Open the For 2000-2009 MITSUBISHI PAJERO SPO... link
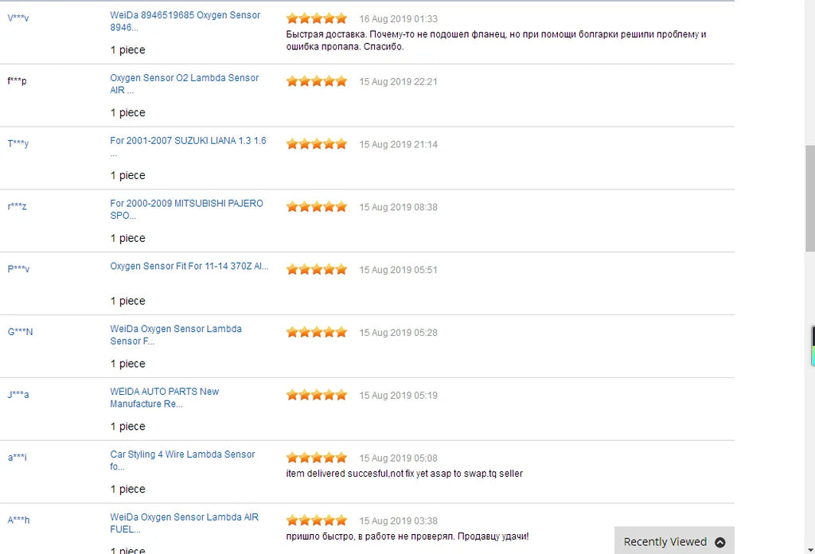The width and height of the screenshot is (815, 554). (x=186, y=209)
